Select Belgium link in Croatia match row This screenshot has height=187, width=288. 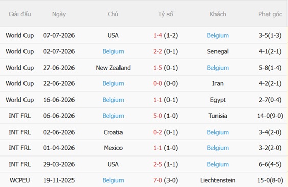tap(218, 132)
